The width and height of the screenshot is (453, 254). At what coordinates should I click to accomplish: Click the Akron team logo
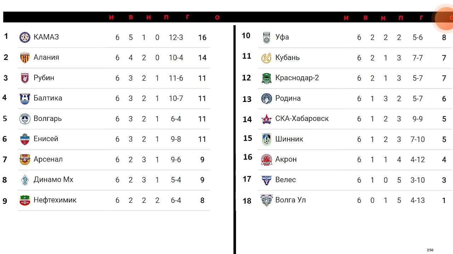coord(266,159)
